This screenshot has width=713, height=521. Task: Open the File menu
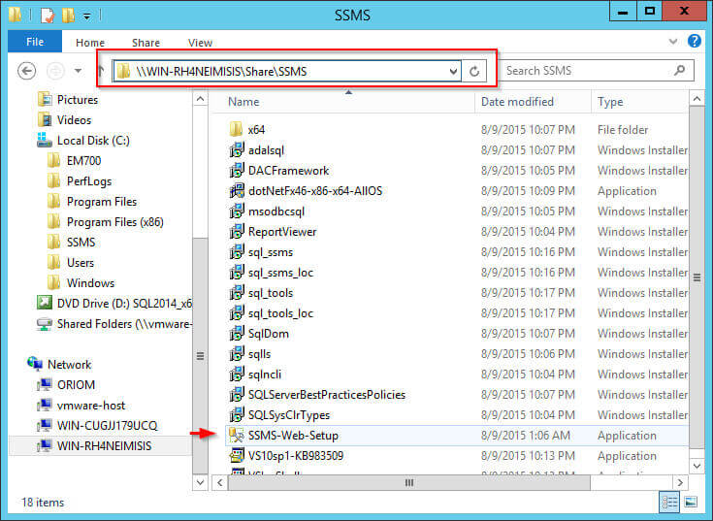tap(35, 42)
